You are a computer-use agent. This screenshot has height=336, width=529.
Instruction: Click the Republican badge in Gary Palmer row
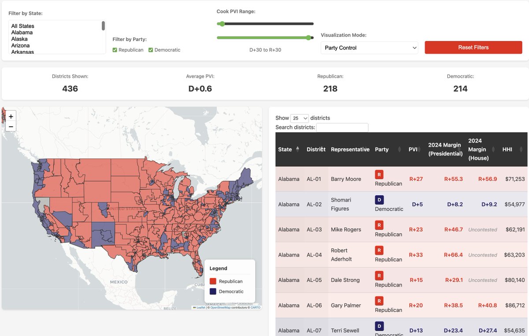click(x=379, y=301)
